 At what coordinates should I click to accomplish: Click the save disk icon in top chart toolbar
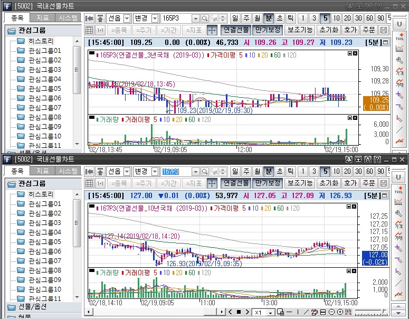384,30
